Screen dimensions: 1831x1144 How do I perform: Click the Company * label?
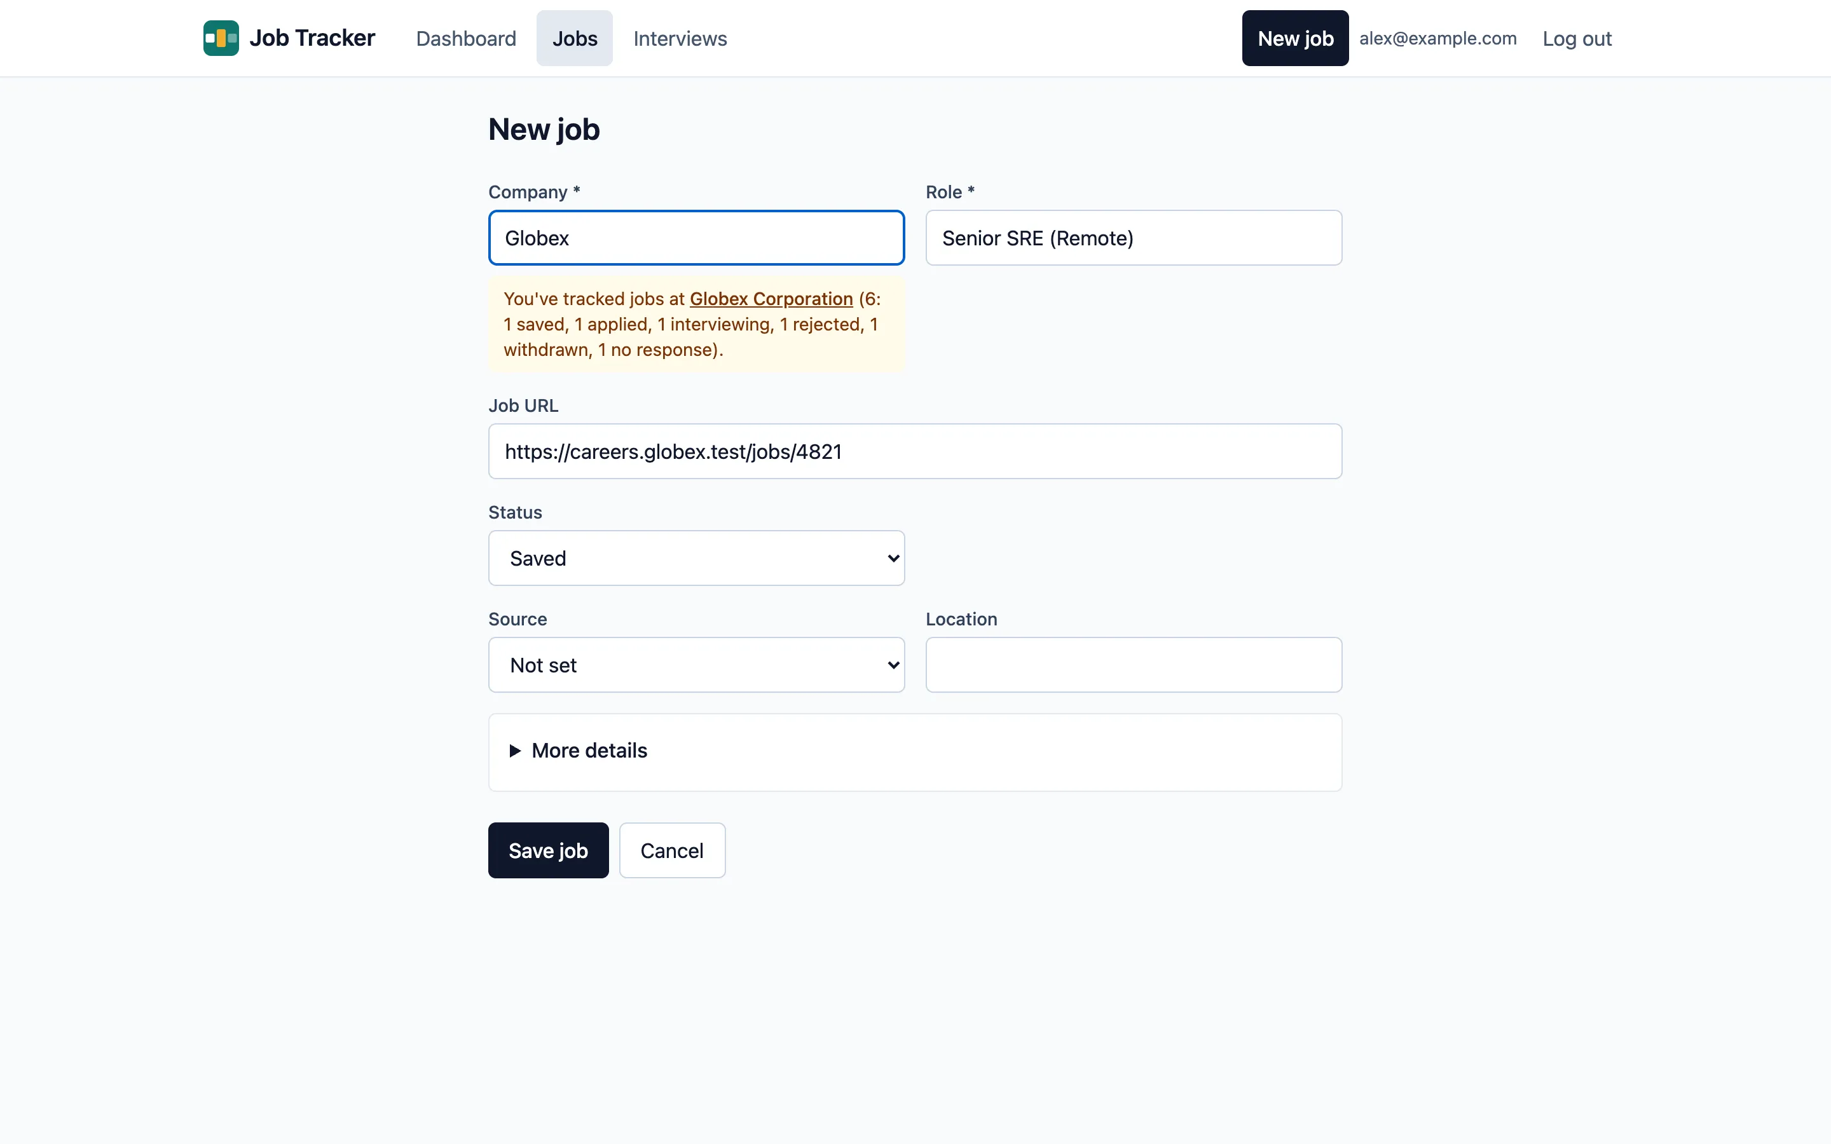click(534, 192)
